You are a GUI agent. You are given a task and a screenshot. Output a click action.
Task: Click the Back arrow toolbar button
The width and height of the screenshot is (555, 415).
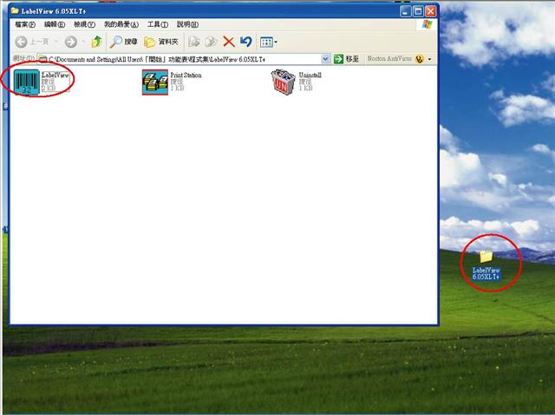coord(21,42)
